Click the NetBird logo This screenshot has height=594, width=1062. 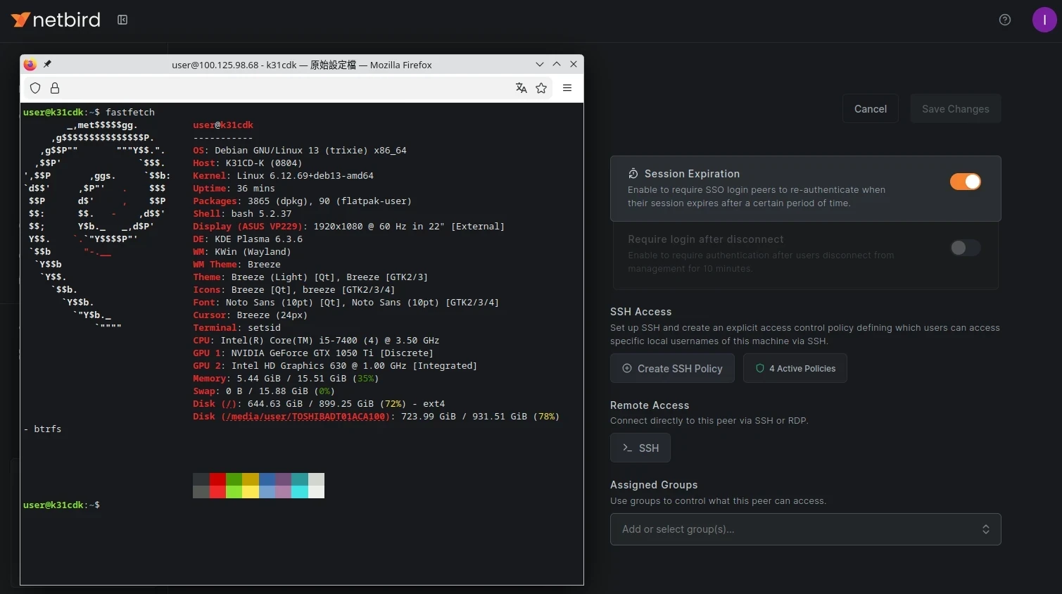[x=55, y=19]
